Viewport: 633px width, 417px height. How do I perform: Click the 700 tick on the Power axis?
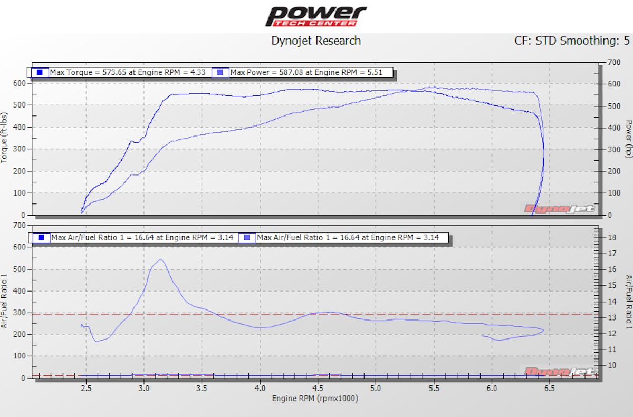[613, 63]
